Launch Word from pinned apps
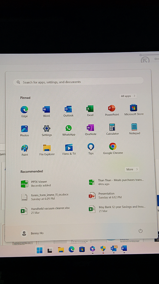Viewport: 159px width, 284px height. 46,111
